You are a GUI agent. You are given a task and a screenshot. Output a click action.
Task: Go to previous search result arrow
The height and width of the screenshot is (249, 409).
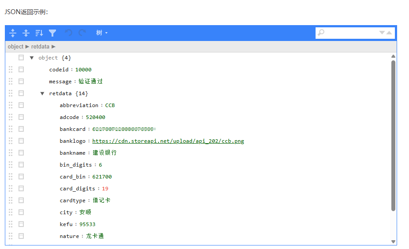click(x=389, y=33)
